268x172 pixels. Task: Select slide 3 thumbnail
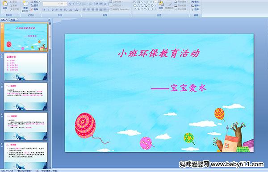tap(26, 96)
